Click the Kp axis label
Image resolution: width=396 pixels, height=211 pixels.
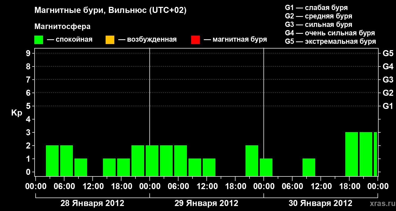point(17,113)
